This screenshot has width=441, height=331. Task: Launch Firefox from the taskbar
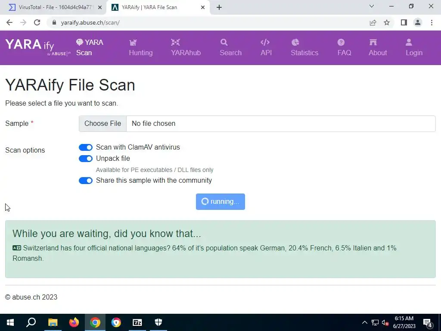pos(74,322)
